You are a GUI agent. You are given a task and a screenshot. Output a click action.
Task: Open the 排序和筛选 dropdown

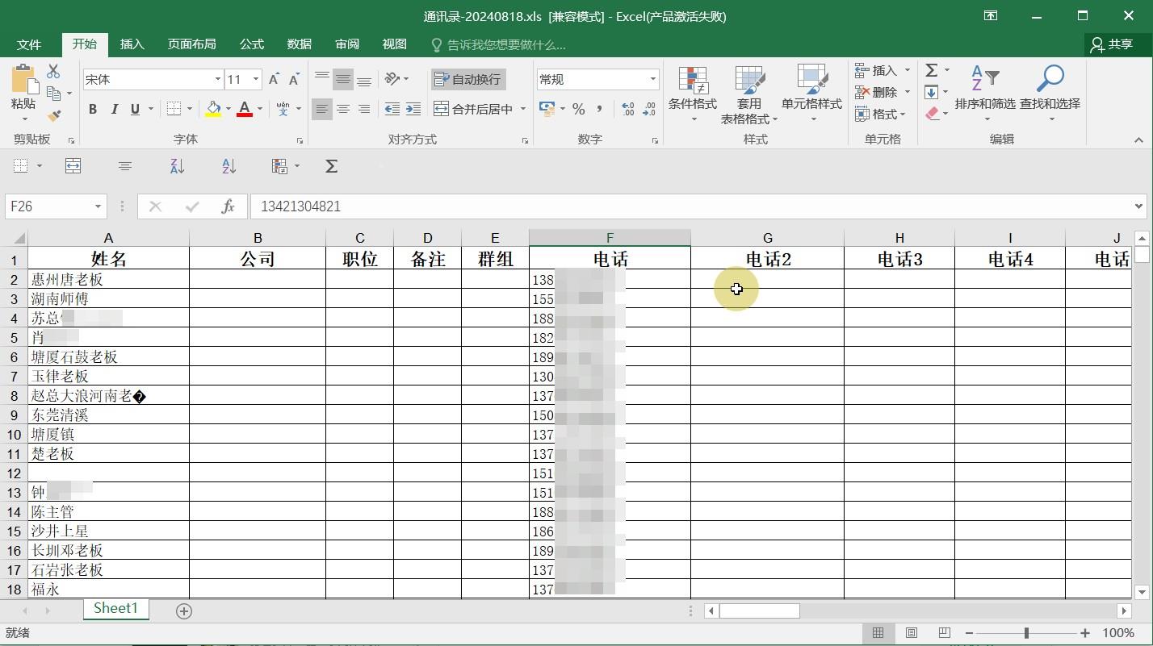click(x=985, y=95)
